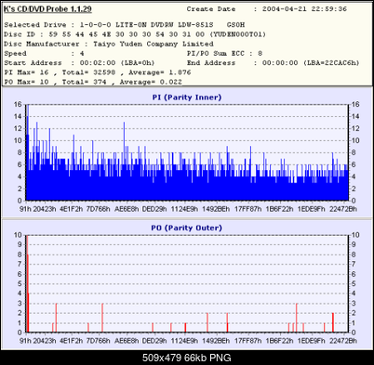The height and width of the screenshot is (365, 374).
Task: Click the 509x479 66kb PNG caption
Action: [x=187, y=358]
